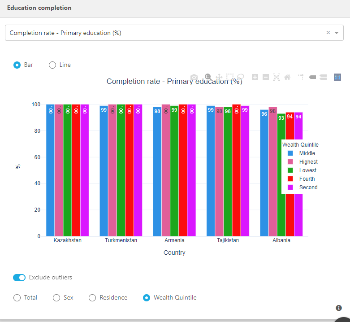Open the info icon at bottom right

[x=339, y=308]
